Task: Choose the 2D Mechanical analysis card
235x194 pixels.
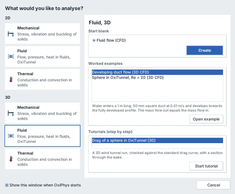Action: (42, 34)
